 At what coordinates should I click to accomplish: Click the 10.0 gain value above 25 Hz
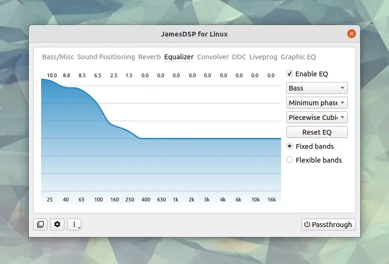pos(52,75)
